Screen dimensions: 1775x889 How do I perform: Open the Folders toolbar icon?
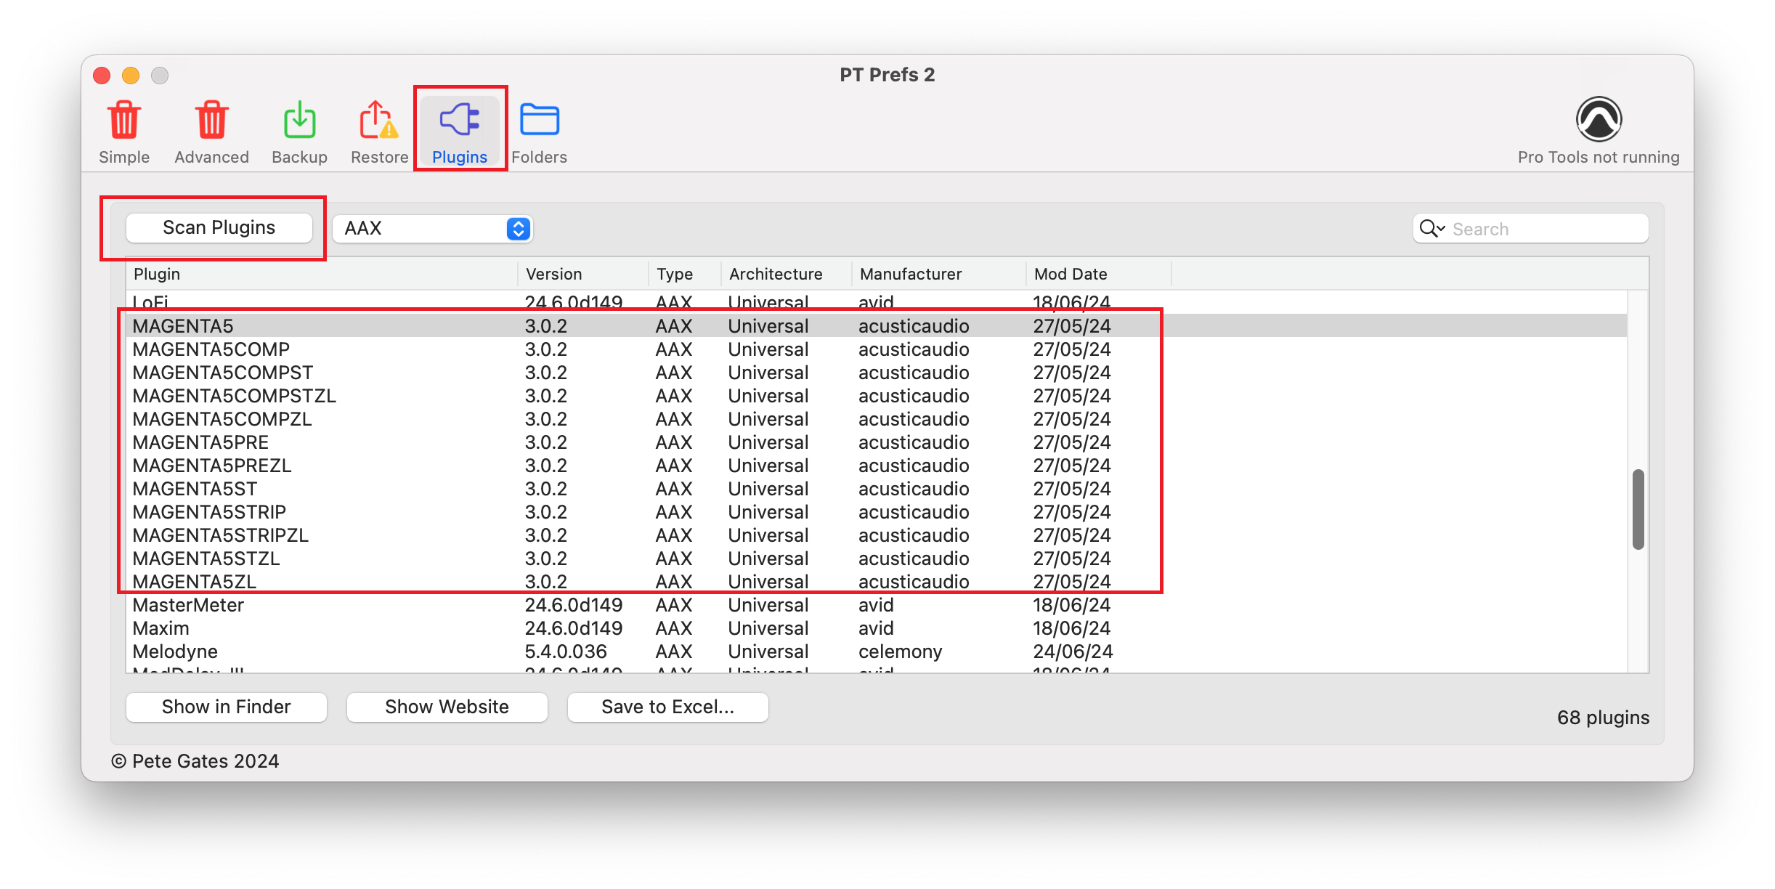click(539, 121)
